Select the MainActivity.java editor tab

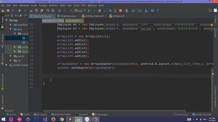(x=42, y=16)
